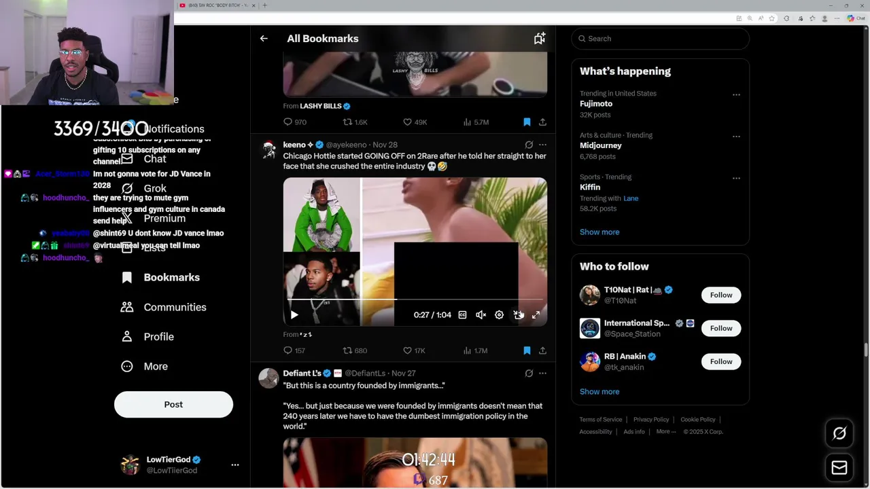Viewport: 870px width, 489px height.
Task: Click the page vertical scrollbar thumb
Action: [866, 349]
